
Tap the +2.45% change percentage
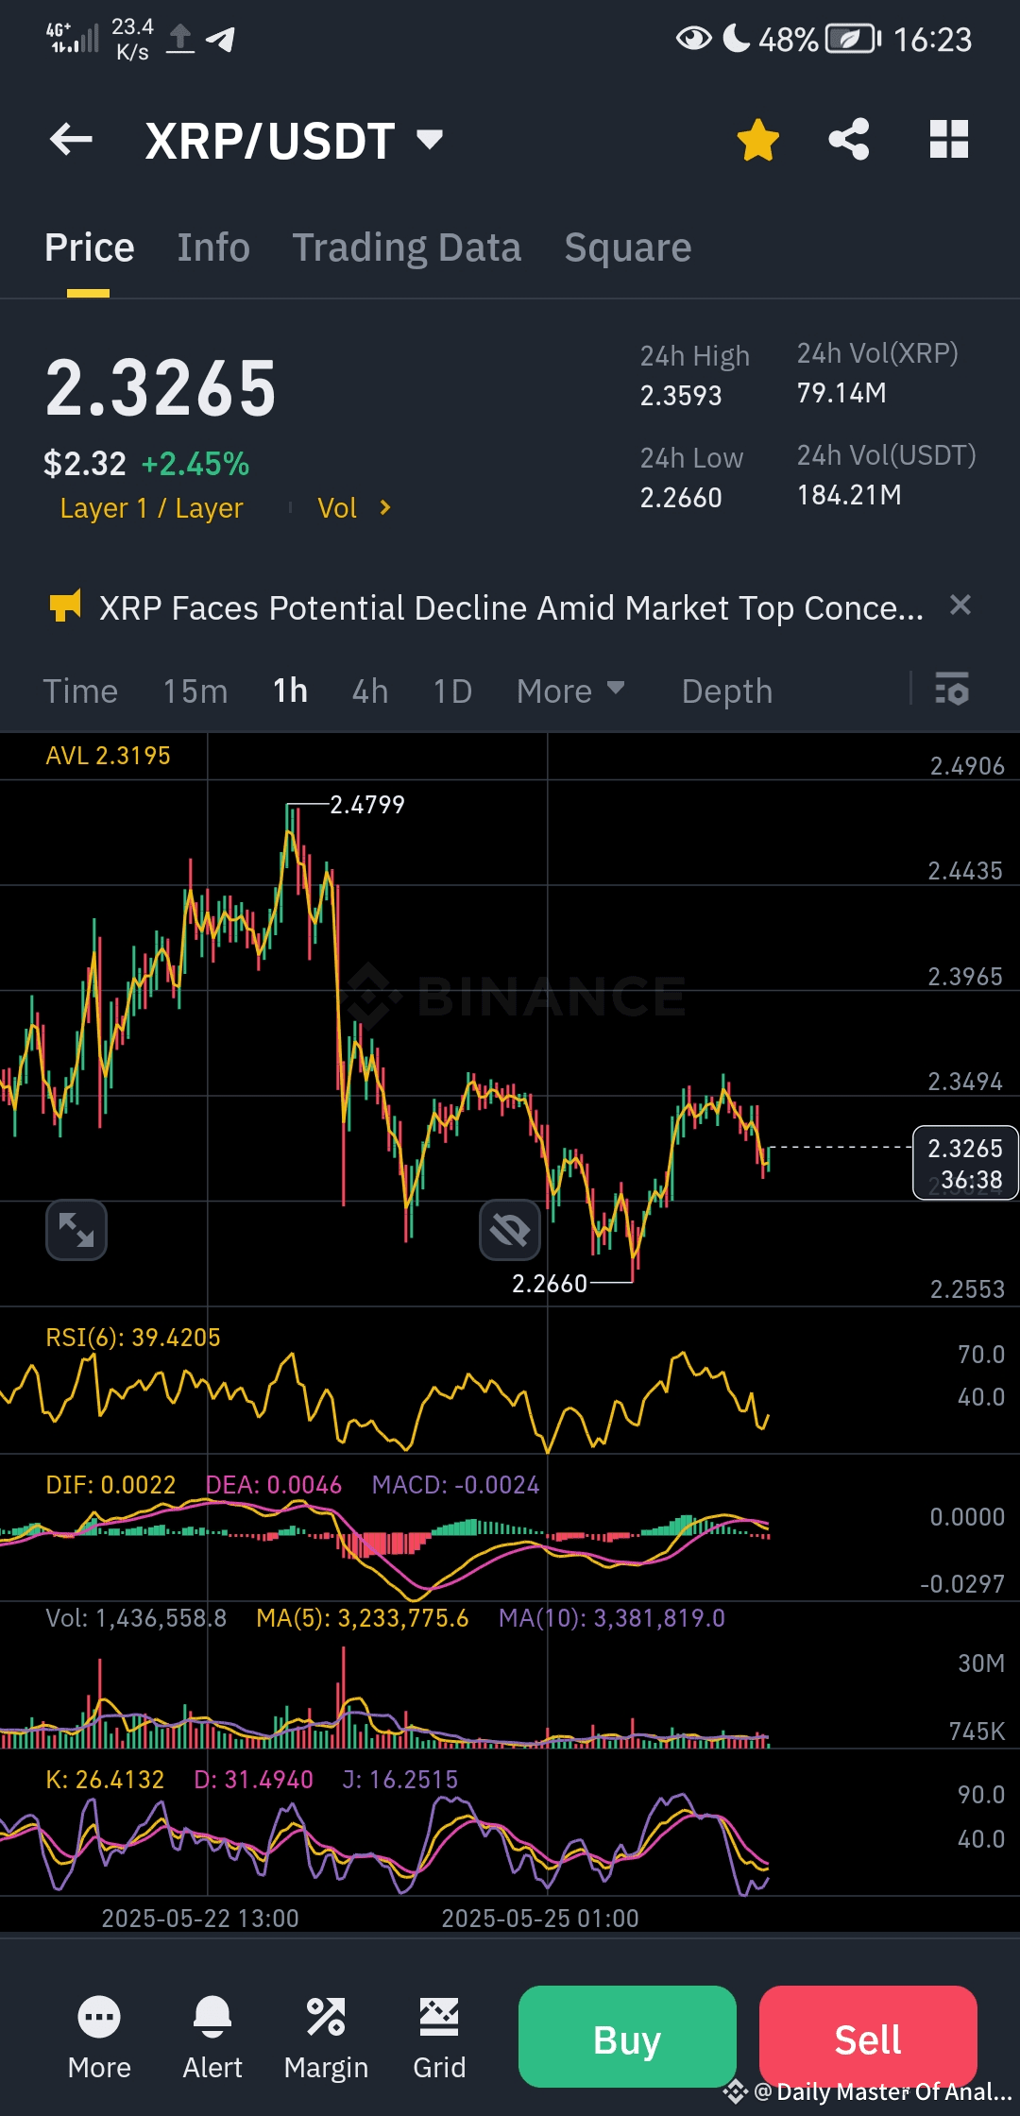pyautogui.click(x=195, y=464)
